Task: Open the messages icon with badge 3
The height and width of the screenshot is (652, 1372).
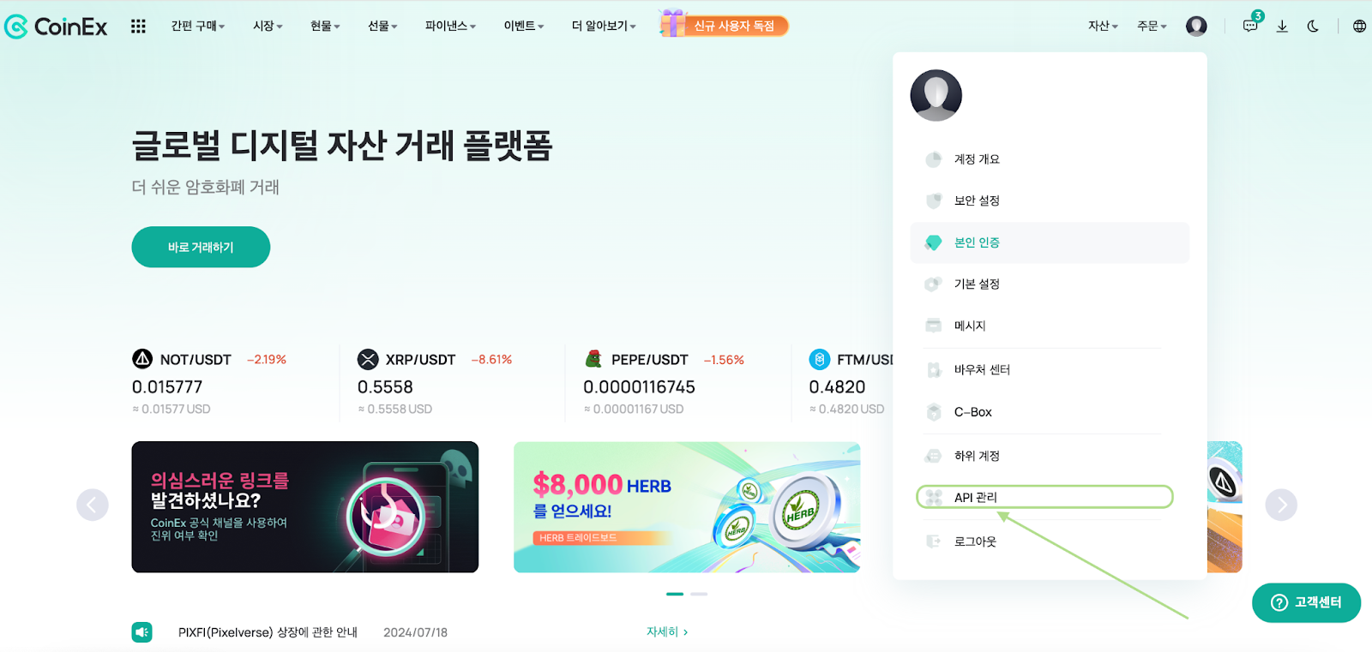Action: pyautogui.click(x=1251, y=26)
